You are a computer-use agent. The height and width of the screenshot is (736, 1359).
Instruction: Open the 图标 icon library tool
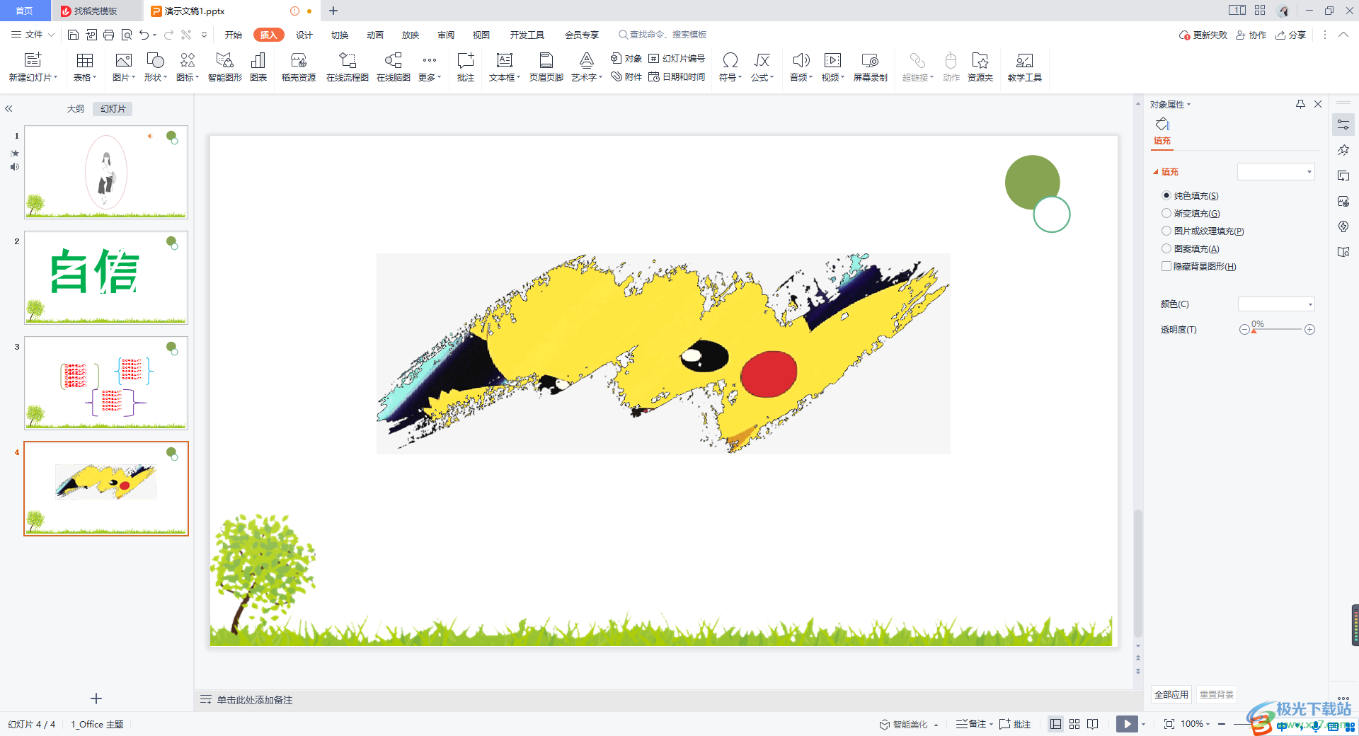tap(187, 60)
